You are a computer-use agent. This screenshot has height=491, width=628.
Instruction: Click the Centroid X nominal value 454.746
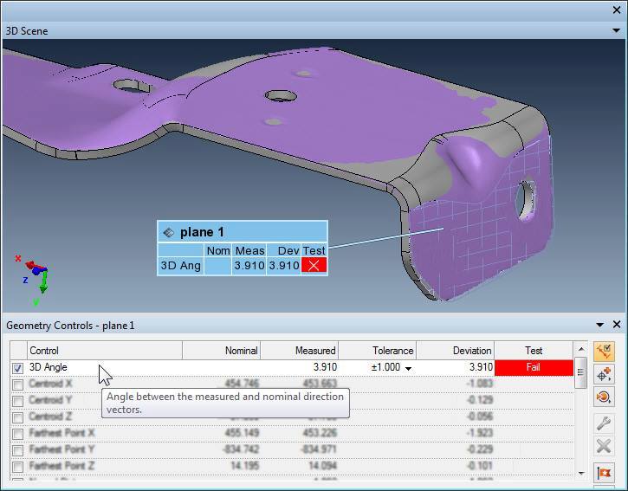click(242, 384)
